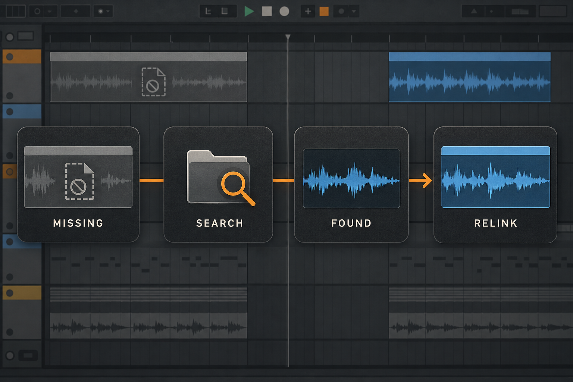Click the dark circle icon right of the orange square

click(341, 12)
